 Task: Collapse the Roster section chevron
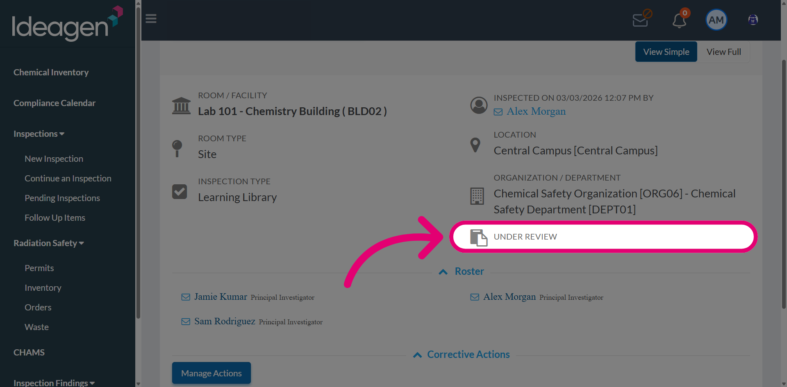(x=443, y=272)
